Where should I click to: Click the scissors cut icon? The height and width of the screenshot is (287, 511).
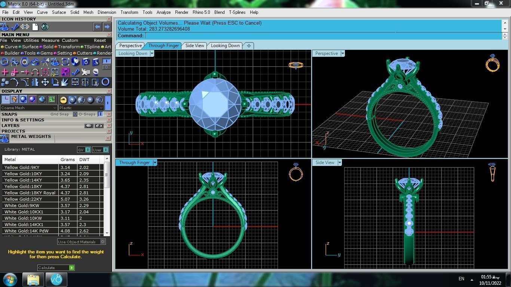(x=95, y=82)
